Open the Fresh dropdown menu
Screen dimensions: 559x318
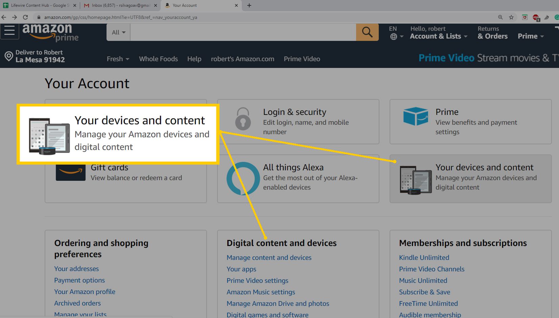(x=118, y=59)
